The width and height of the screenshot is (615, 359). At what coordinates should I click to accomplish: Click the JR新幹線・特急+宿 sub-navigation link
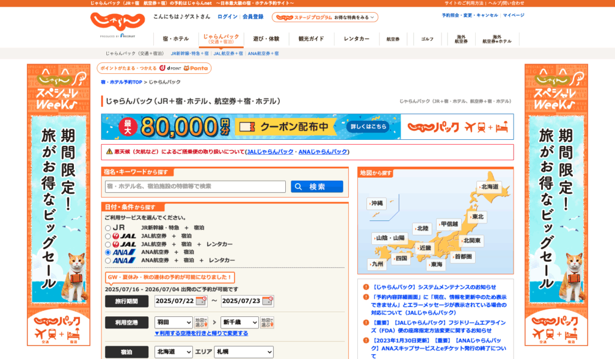[x=190, y=53]
